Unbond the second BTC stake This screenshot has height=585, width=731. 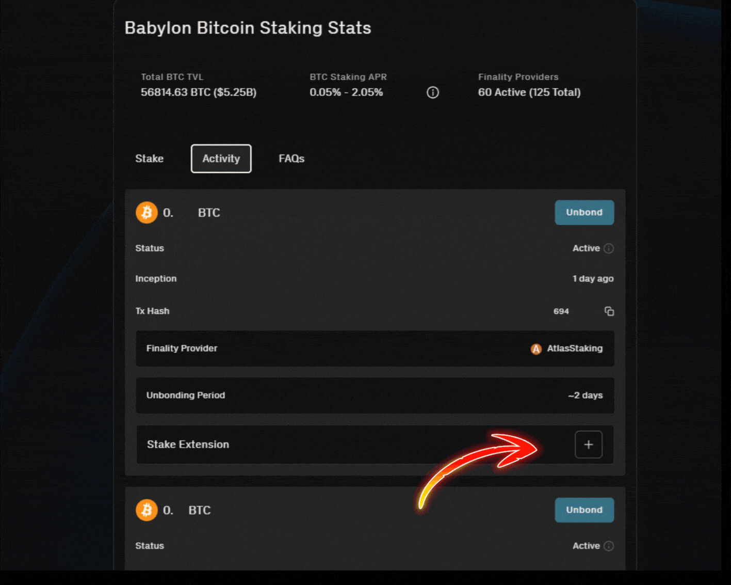tap(584, 510)
